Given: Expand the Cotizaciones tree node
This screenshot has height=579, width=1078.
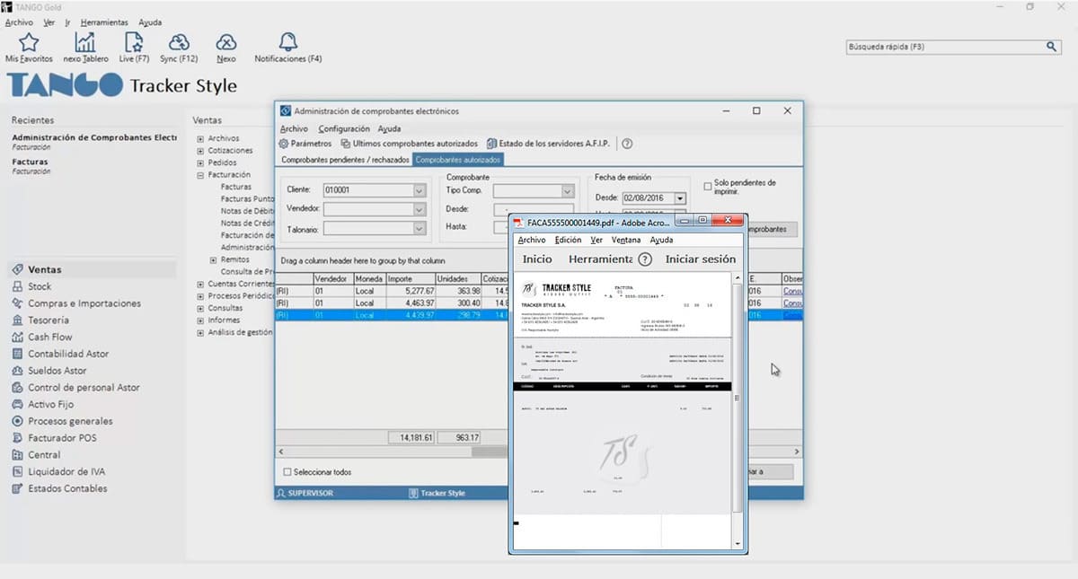Looking at the screenshot, I should click(200, 151).
